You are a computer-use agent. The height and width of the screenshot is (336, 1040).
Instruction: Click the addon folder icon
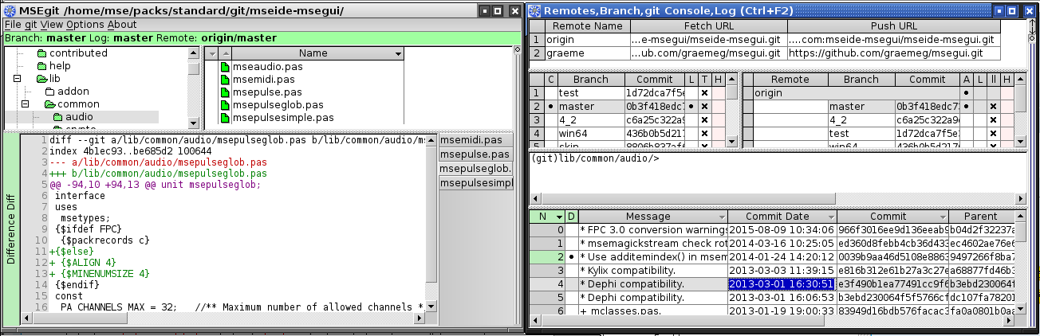coord(49,92)
